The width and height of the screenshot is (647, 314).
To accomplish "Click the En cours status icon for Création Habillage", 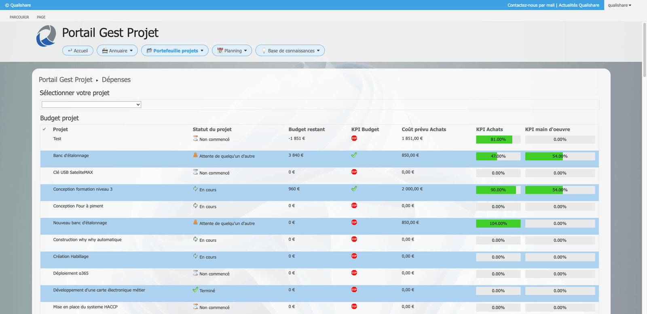I will pos(195,256).
